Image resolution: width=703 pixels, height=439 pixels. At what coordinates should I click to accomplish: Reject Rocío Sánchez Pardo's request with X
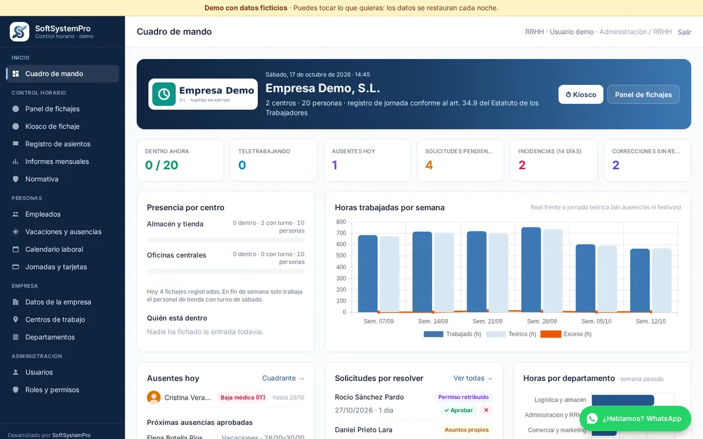(486, 410)
